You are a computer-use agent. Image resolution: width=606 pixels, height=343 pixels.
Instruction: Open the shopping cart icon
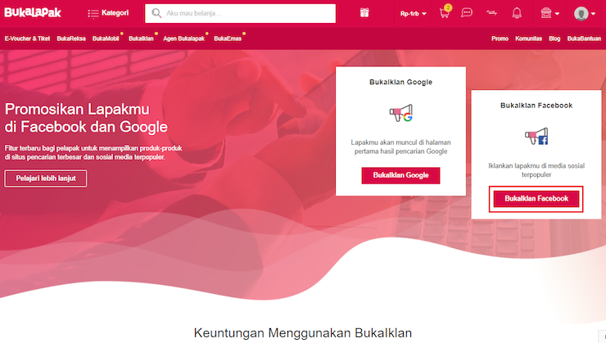(445, 12)
